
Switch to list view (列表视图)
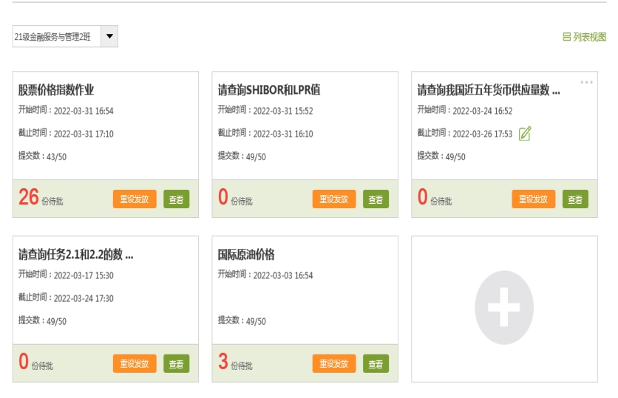click(x=584, y=37)
